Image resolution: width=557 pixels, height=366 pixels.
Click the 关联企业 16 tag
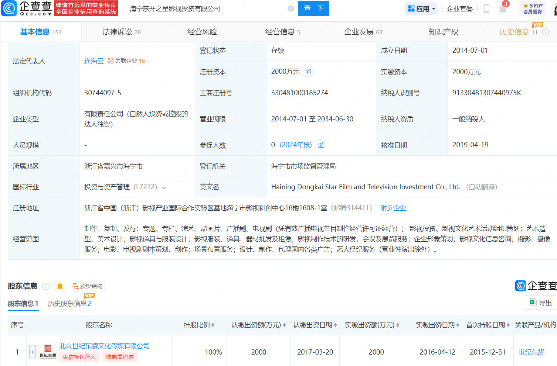[127, 61]
